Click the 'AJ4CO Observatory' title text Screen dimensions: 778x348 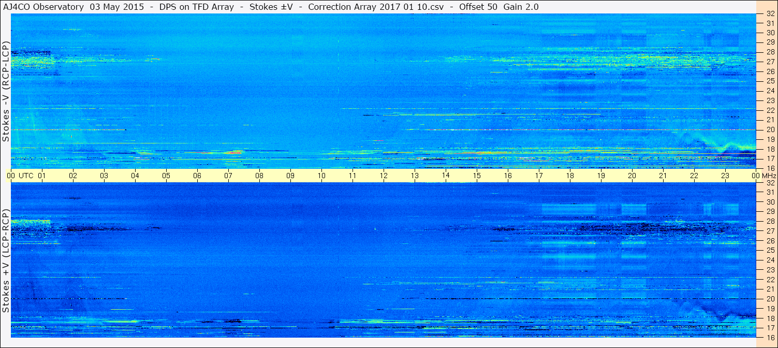pos(43,7)
